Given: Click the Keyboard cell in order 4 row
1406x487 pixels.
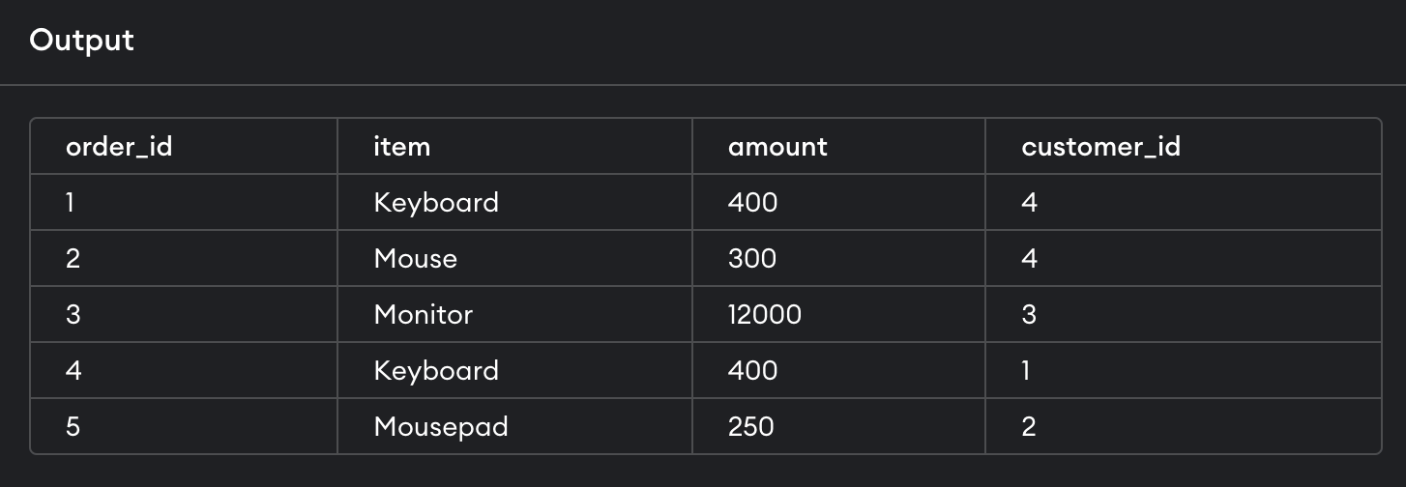Looking at the screenshot, I should tap(436, 371).
